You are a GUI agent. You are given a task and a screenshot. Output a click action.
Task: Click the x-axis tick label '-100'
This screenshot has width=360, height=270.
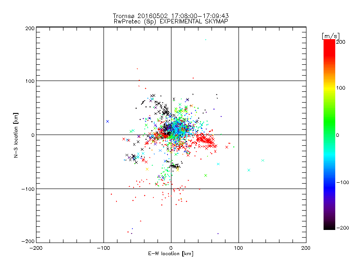coord(103,248)
